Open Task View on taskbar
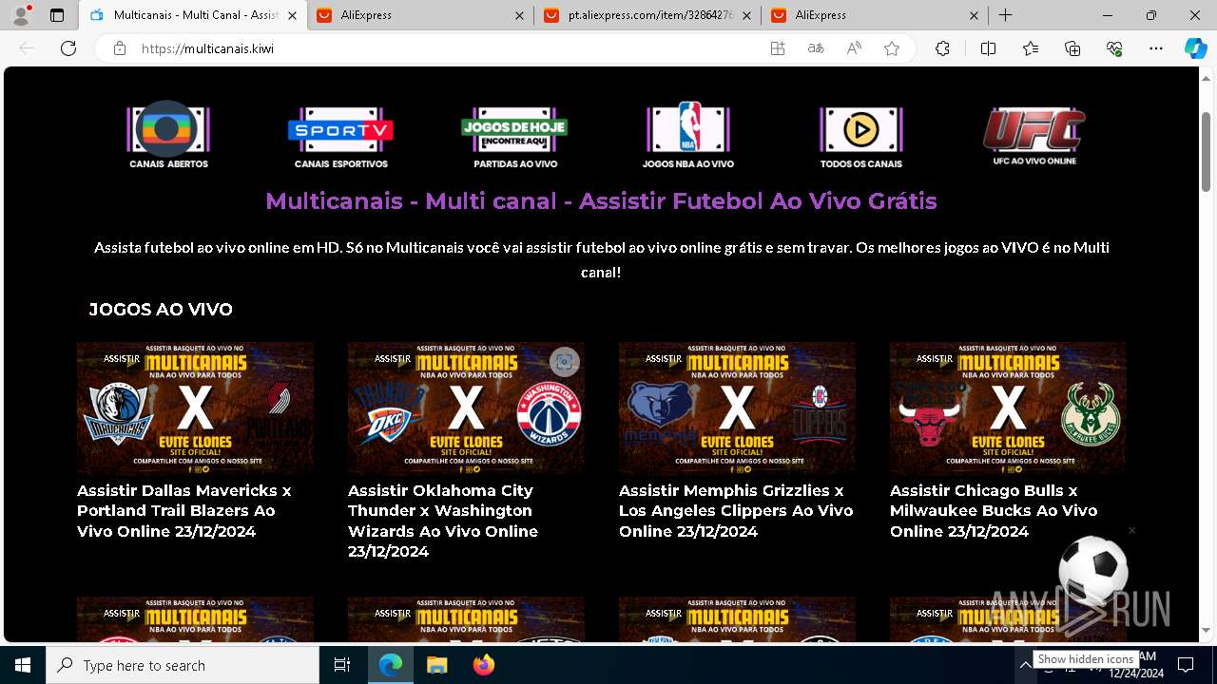 (342, 665)
